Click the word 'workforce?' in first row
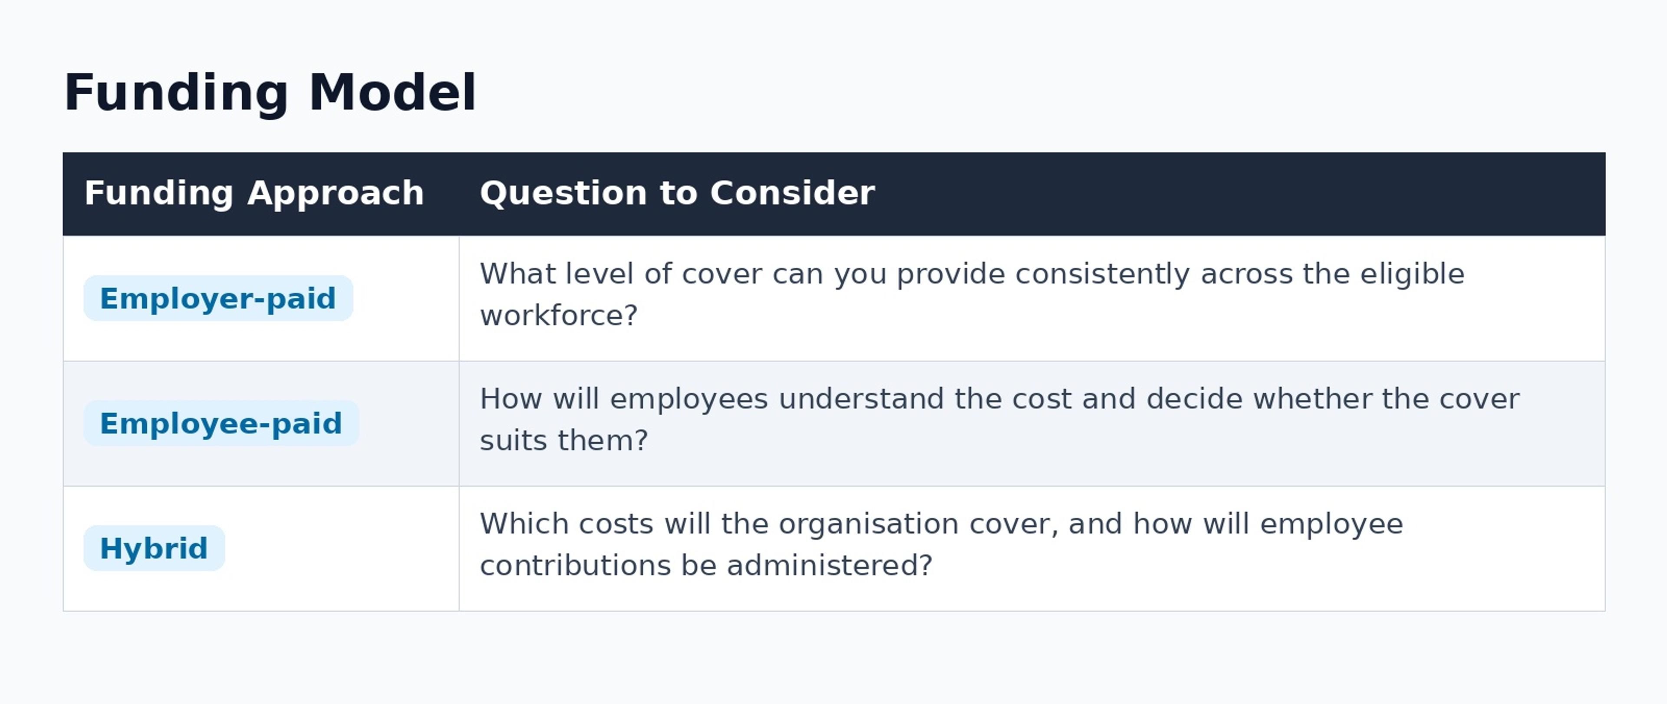 [x=558, y=316]
